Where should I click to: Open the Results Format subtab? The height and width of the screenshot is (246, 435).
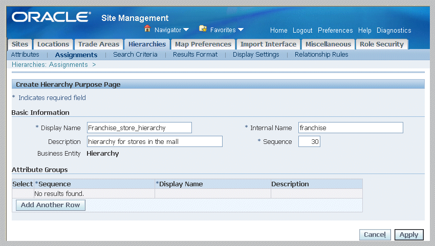195,55
